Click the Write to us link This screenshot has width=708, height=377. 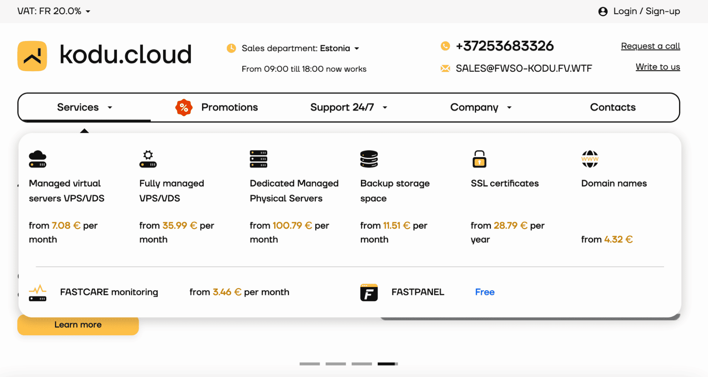coord(658,67)
